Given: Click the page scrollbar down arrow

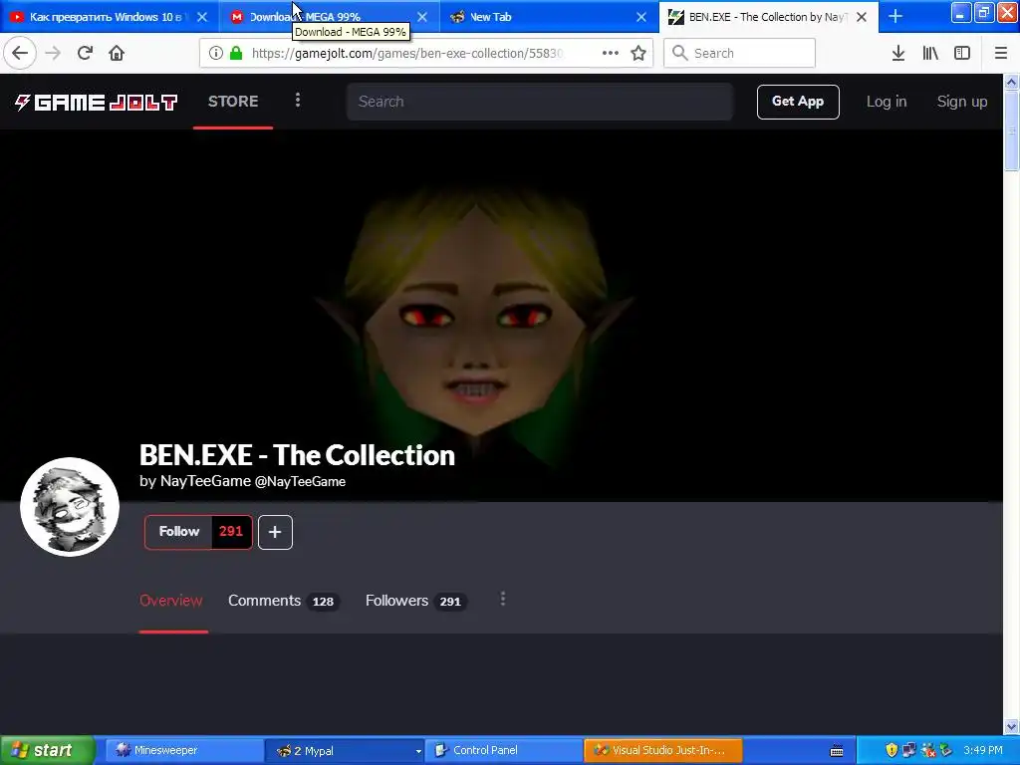Looking at the screenshot, I should [x=1011, y=726].
